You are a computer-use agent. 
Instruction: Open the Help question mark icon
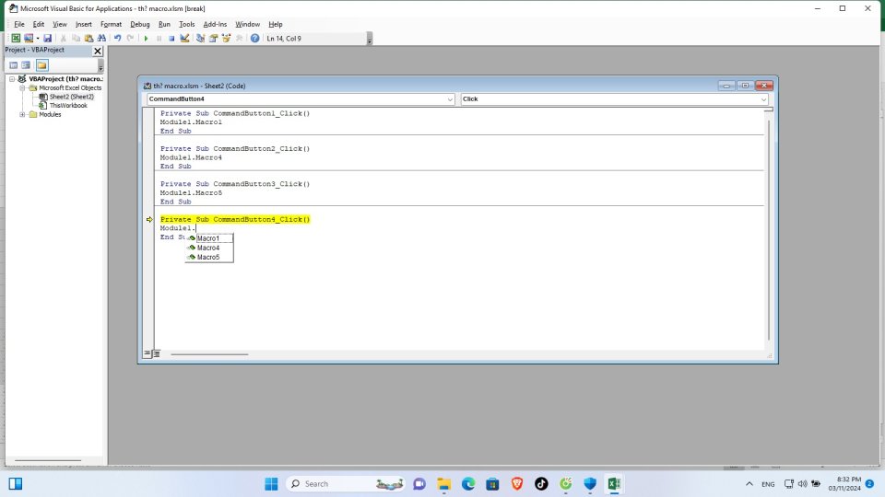click(254, 39)
